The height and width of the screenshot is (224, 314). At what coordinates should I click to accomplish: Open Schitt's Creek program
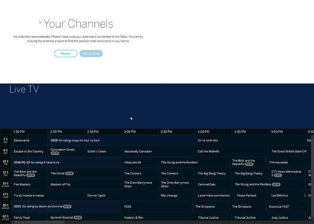[103, 151]
